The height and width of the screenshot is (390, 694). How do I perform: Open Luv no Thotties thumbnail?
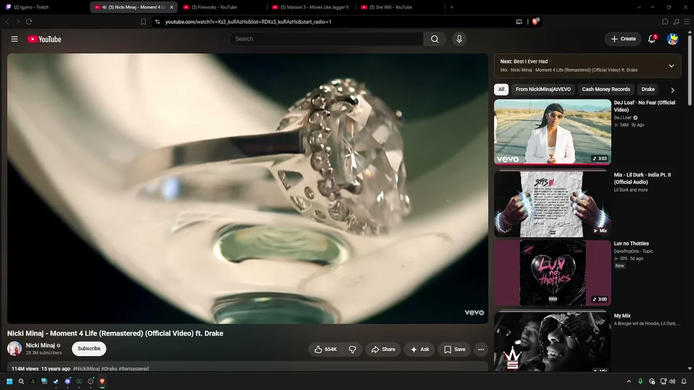552,273
